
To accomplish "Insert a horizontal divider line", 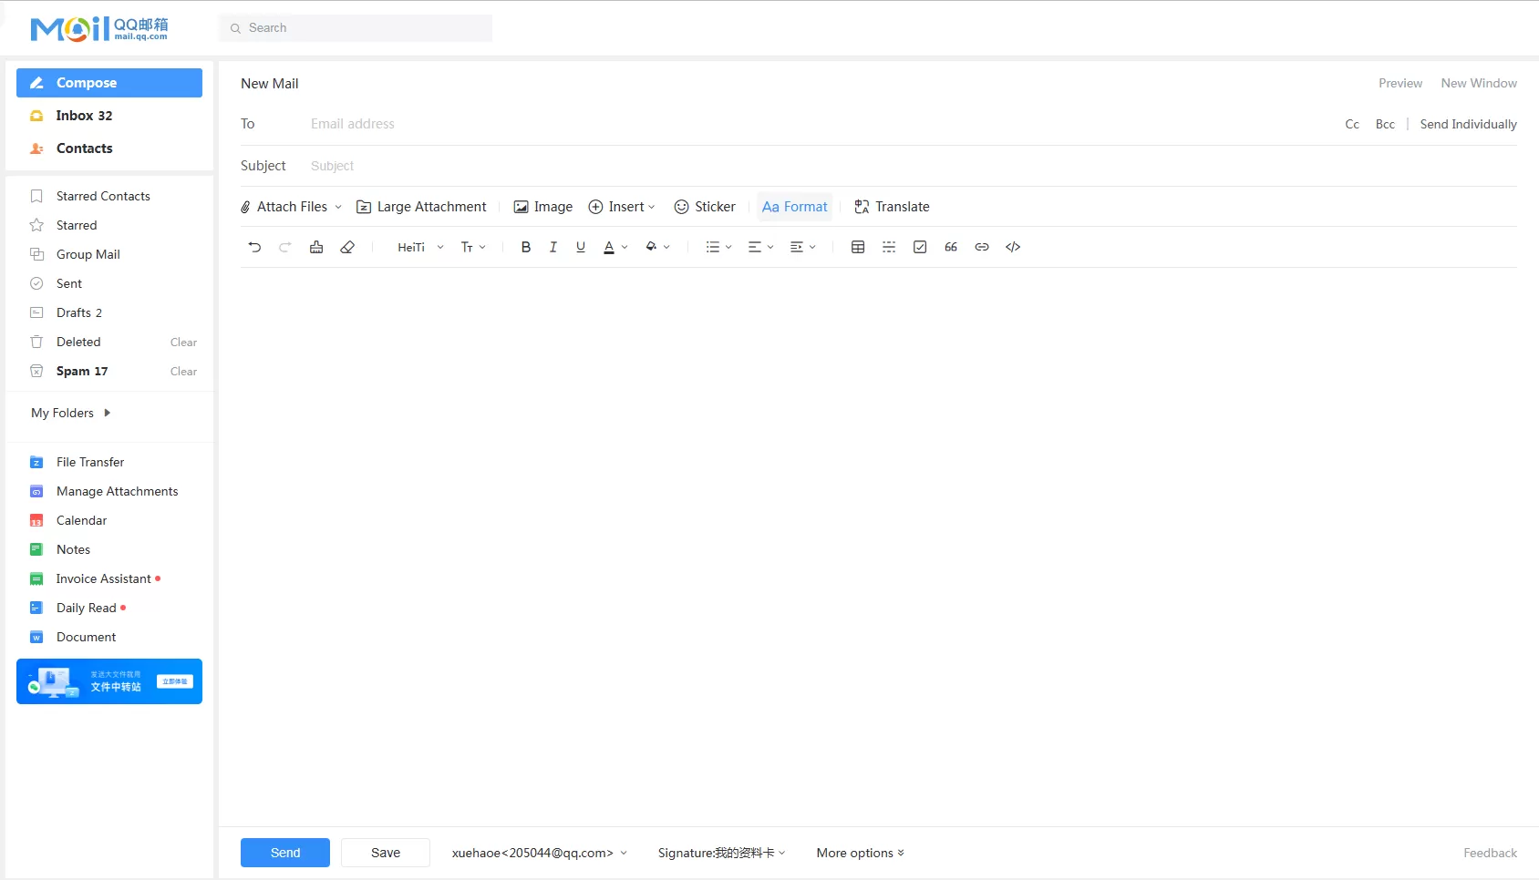I will (889, 247).
